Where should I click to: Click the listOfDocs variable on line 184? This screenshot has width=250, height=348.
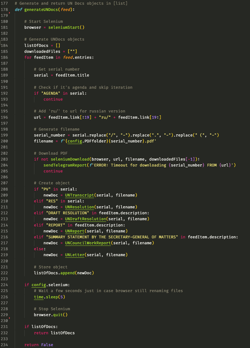(36, 46)
